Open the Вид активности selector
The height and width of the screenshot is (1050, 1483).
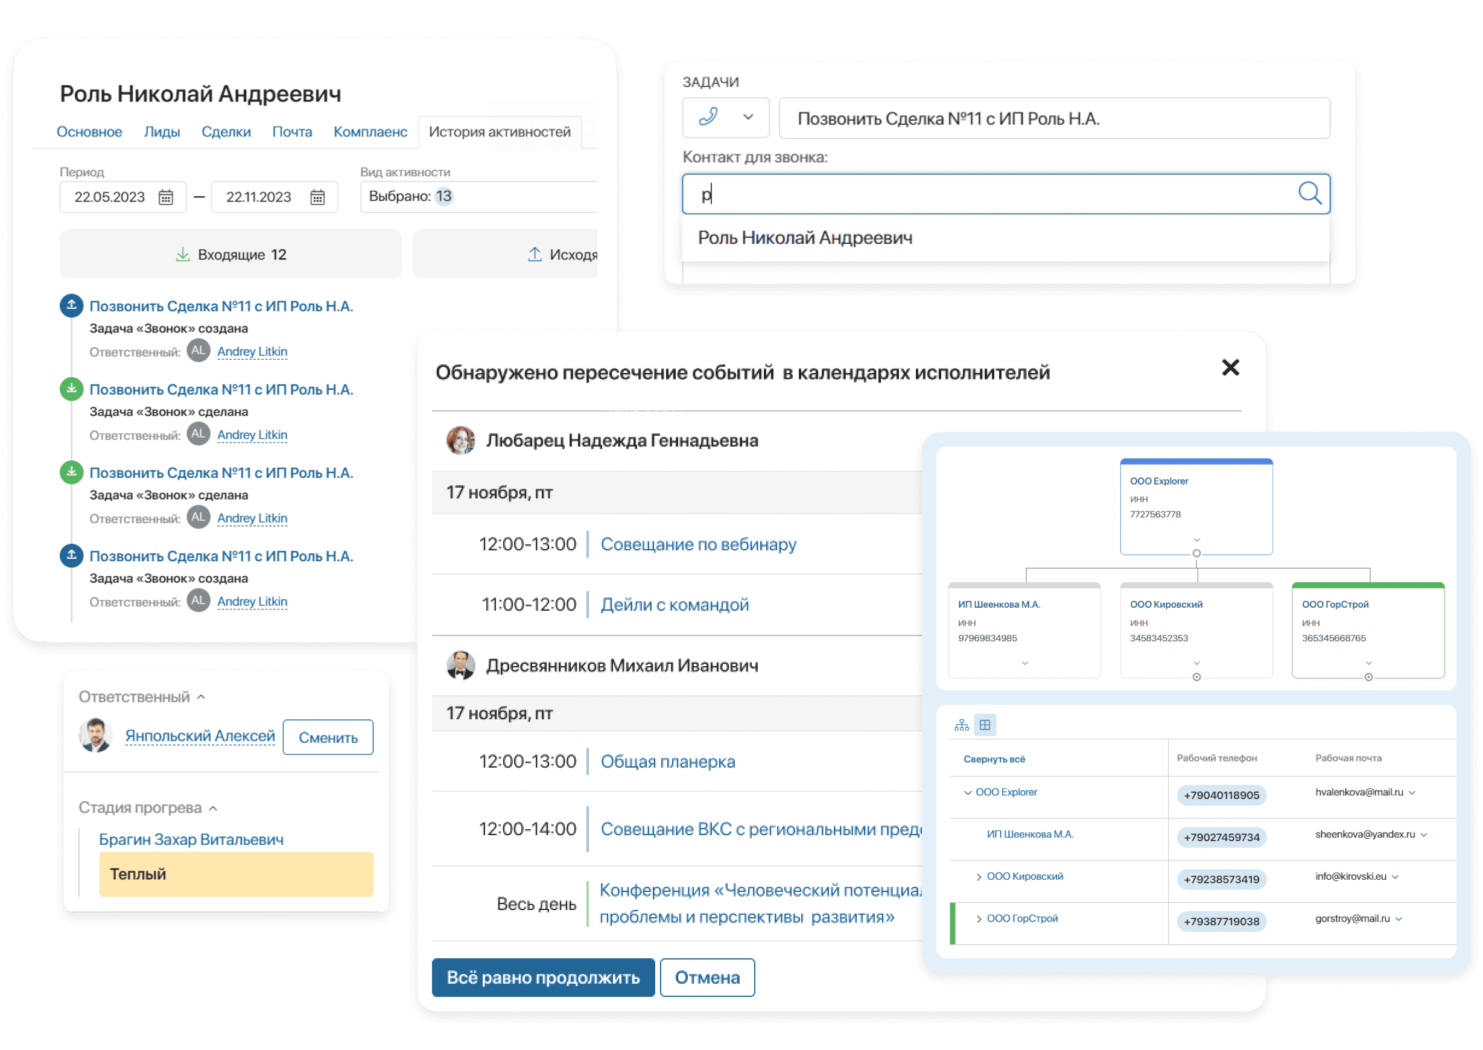click(x=478, y=197)
